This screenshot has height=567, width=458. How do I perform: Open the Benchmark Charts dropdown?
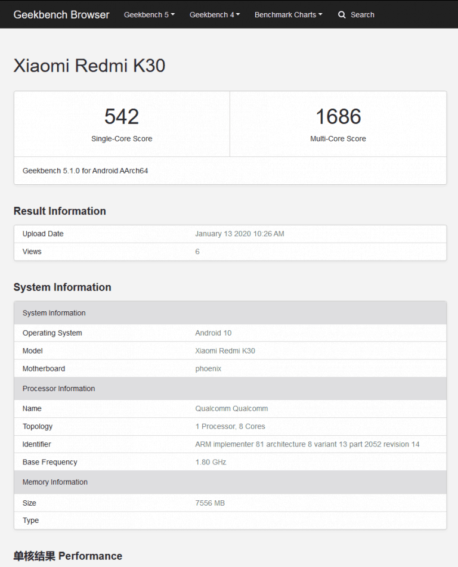point(288,15)
